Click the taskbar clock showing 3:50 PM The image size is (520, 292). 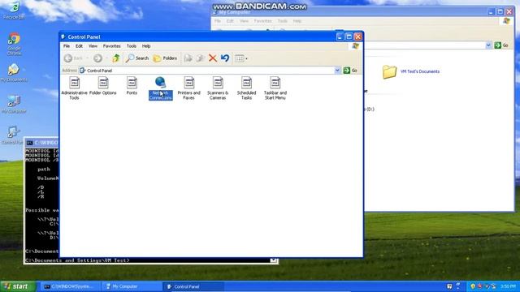(508, 286)
